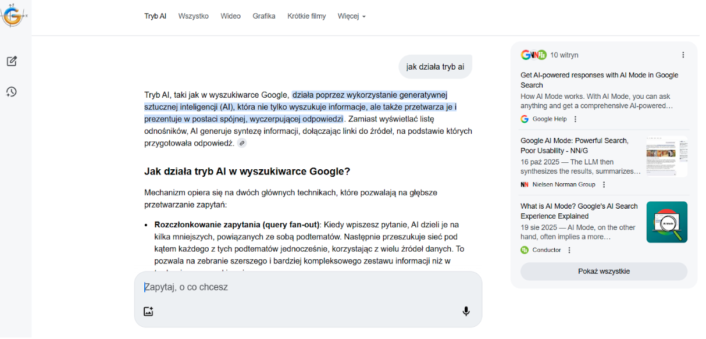Open options menu next to Google Help
This screenshot has width=706, height=339.
(575, 119)
